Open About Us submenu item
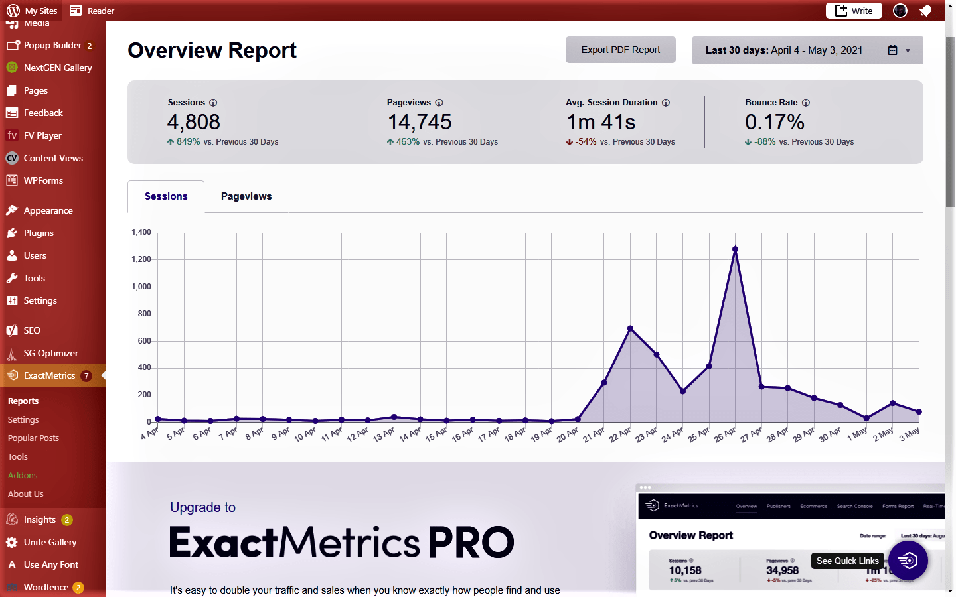This screenshot has height=597, width=956. point(26,494)
